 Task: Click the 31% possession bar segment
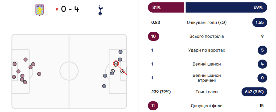[x=166, y=8]
